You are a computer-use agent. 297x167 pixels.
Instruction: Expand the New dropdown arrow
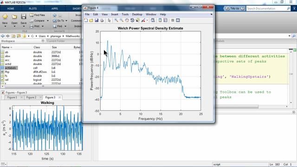[5, 26]
